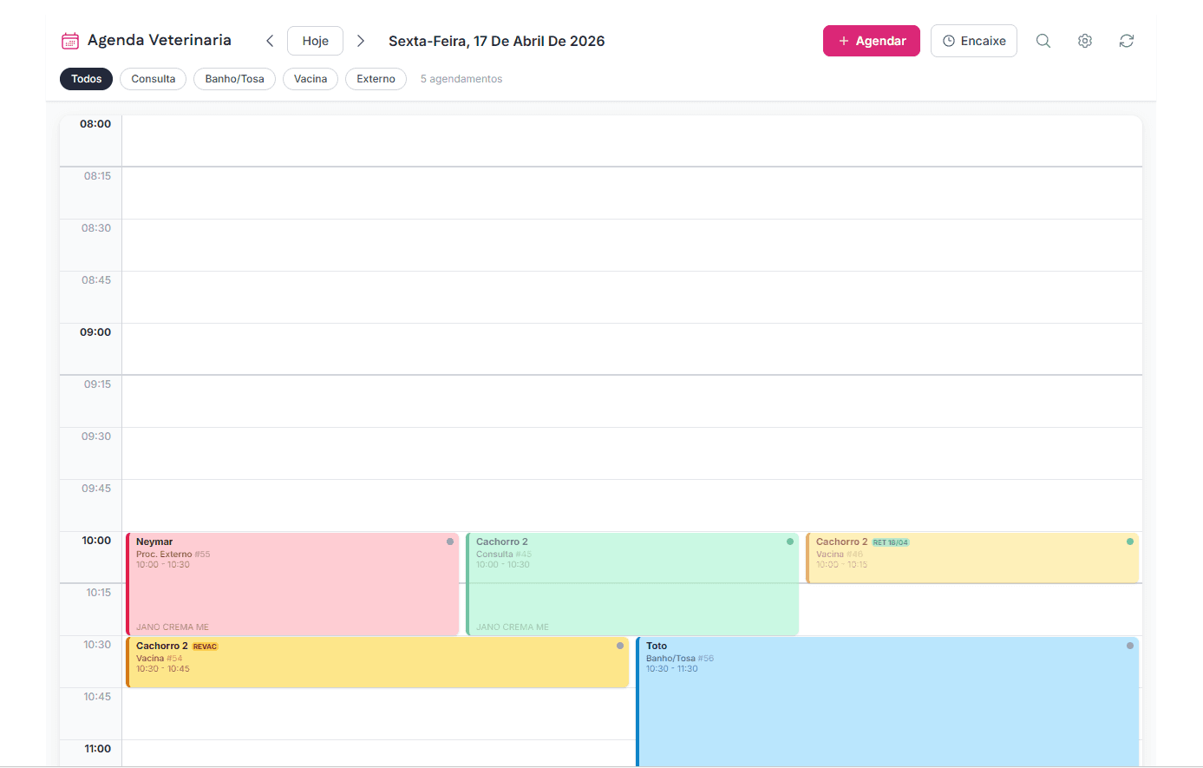Image resolution: width=1203 pixels, height=768 pixels.
Task: Open the search magnifier icon
Action: click(1043, 41)
